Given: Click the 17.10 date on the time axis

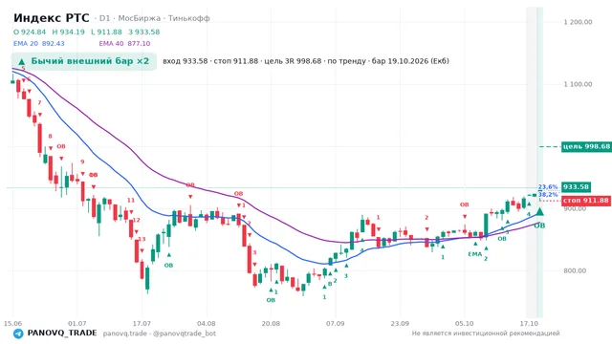Looking at the screenshot, I should click(x=529, y=324).
